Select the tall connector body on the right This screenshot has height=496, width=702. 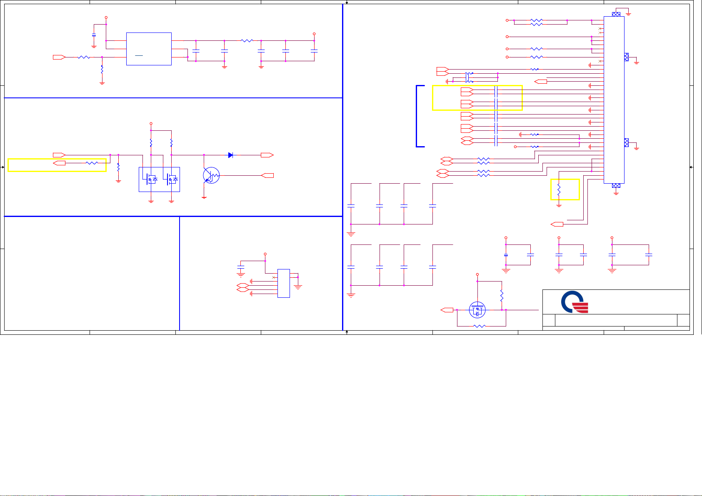[614, 100]
